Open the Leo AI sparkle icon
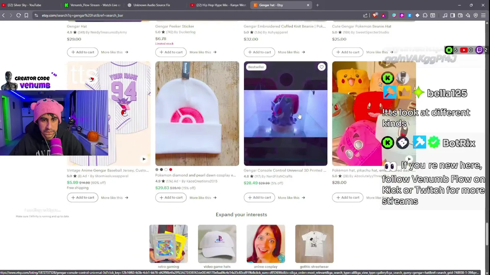 click(468, 15)
